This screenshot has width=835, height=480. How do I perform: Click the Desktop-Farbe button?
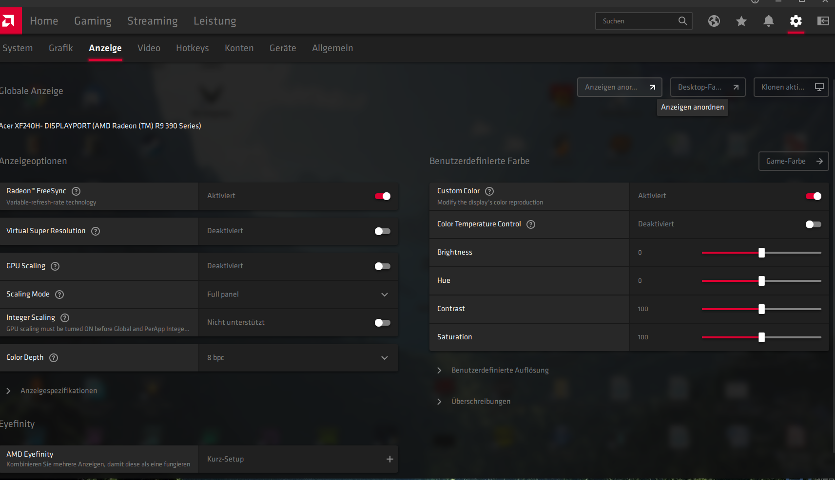(x=708, y=87)
